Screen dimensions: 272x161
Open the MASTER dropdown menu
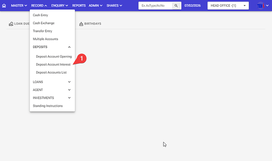[19, 6]
